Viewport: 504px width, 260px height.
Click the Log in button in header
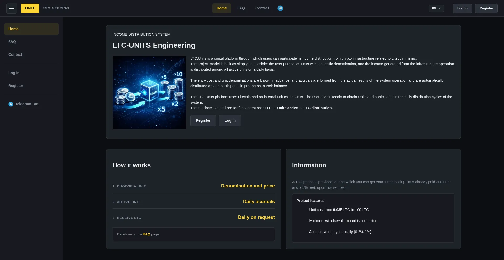click(462, 8)
